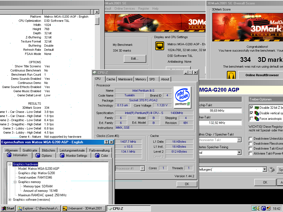Click the Start button
The image size is (283, 212).
tap(8, 208)
